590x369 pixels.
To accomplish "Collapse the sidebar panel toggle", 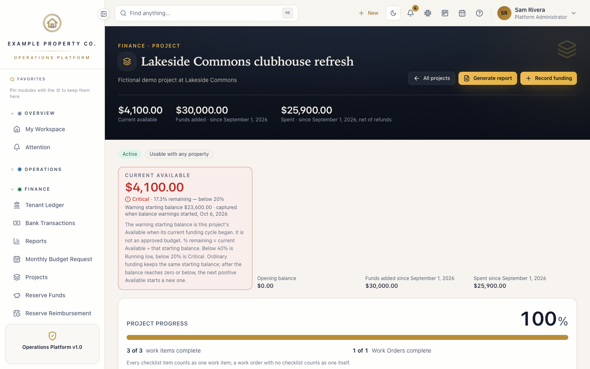I will (104, 14).
